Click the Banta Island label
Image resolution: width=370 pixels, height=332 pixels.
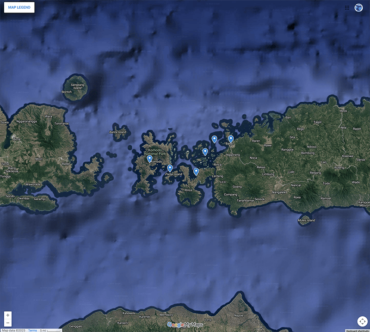coord(117,132)
